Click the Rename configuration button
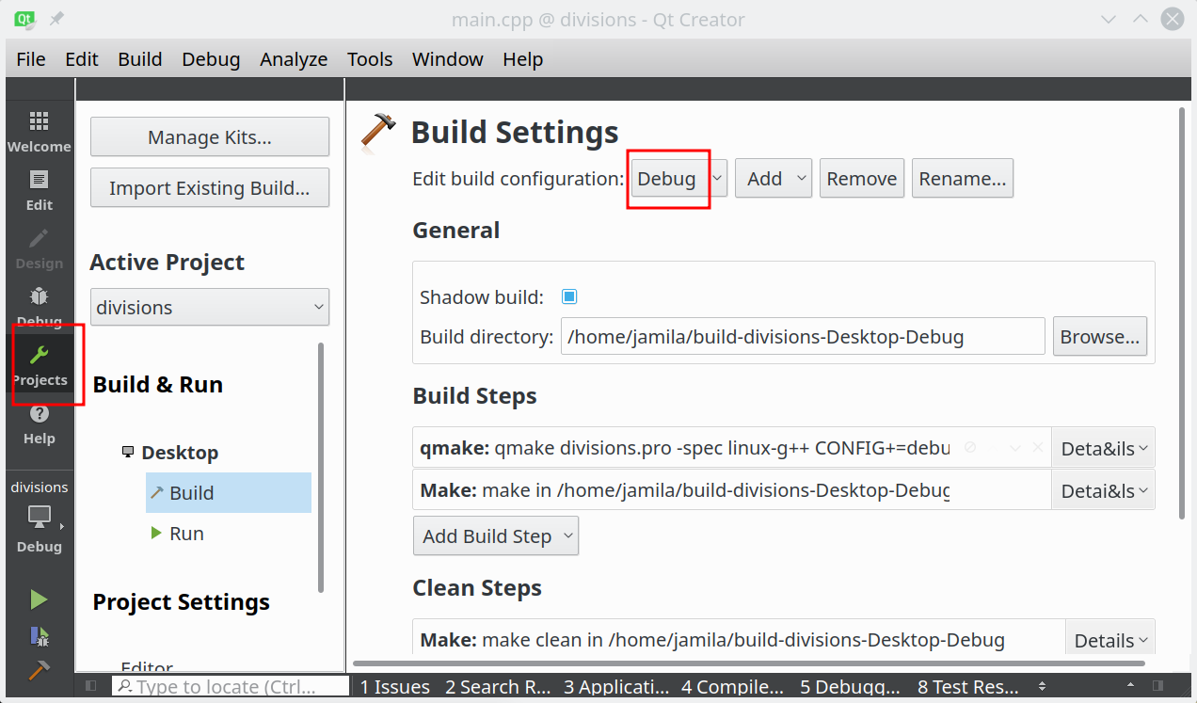 [963, 178]
